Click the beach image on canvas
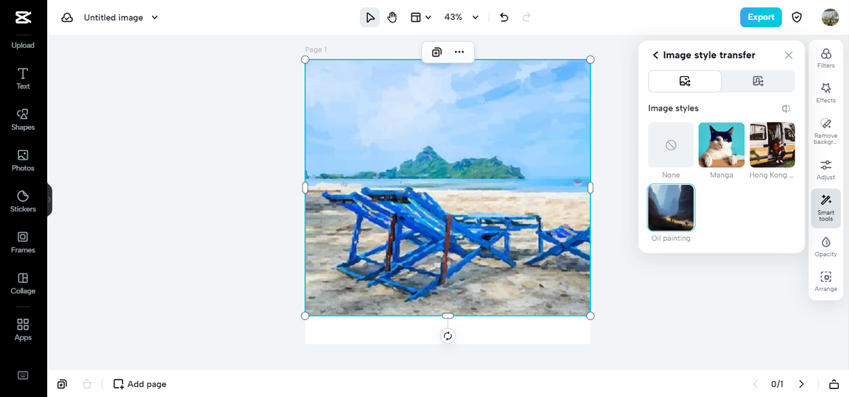This screenshot has height=397, width=849. click(x=448, y=188)
